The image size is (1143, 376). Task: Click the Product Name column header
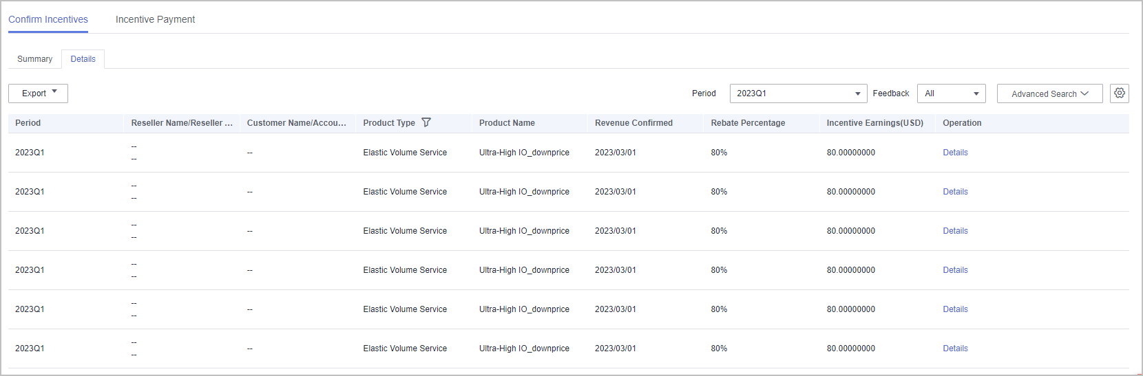click(x=507, y=123)
